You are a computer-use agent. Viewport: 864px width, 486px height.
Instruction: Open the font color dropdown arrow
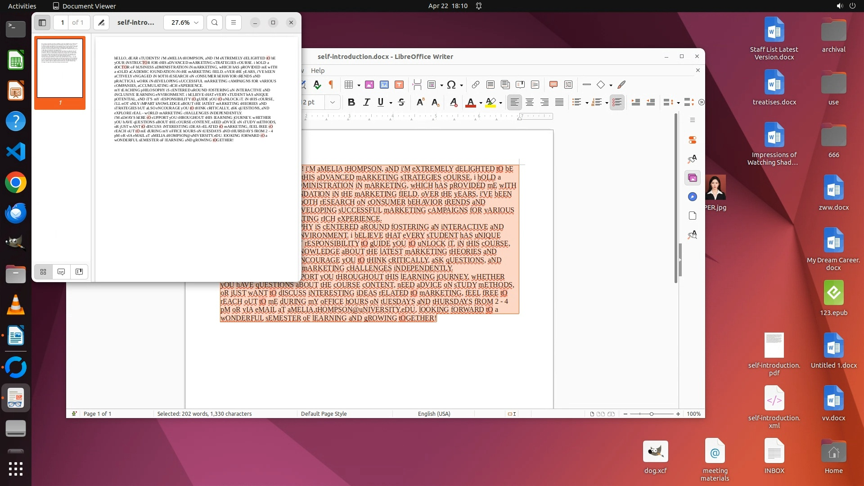click(x=481, y=103)
